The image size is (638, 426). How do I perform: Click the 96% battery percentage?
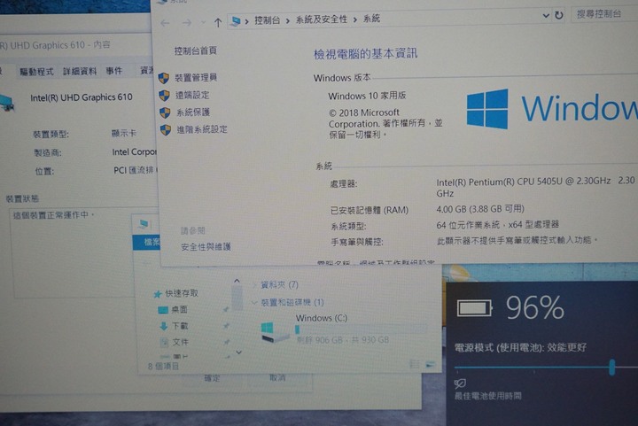pyautogui.click(x=534, y=307)
